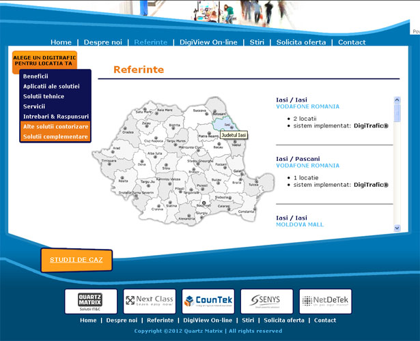Click footer Contact link

325,320
